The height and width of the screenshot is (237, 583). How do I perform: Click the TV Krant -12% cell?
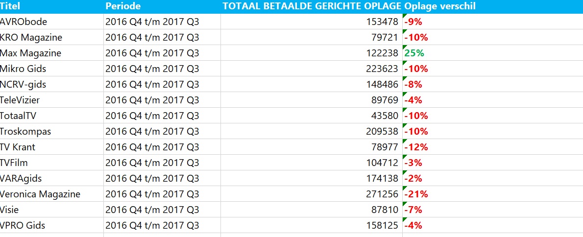tap(493, 147)
